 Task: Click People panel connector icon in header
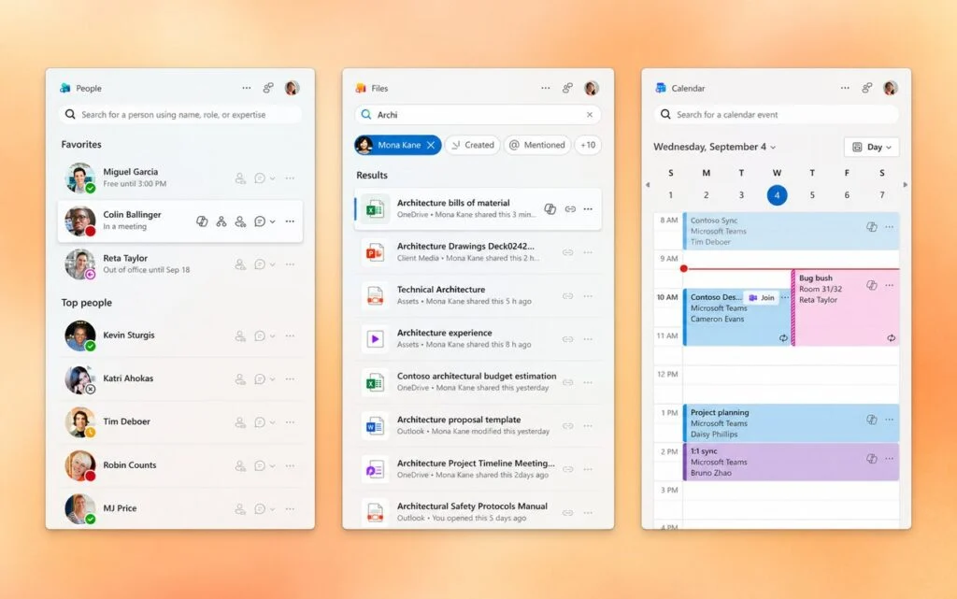(268, 88)
